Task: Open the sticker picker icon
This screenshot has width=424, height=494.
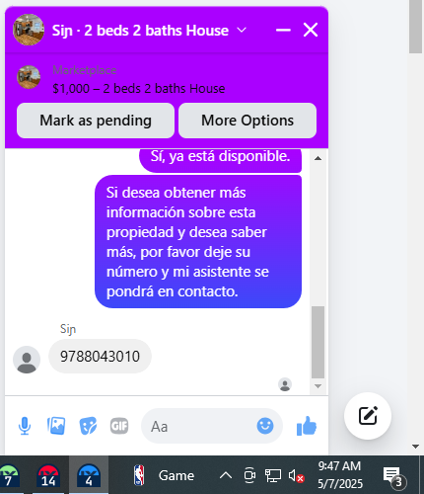Action: pos(88,426)
